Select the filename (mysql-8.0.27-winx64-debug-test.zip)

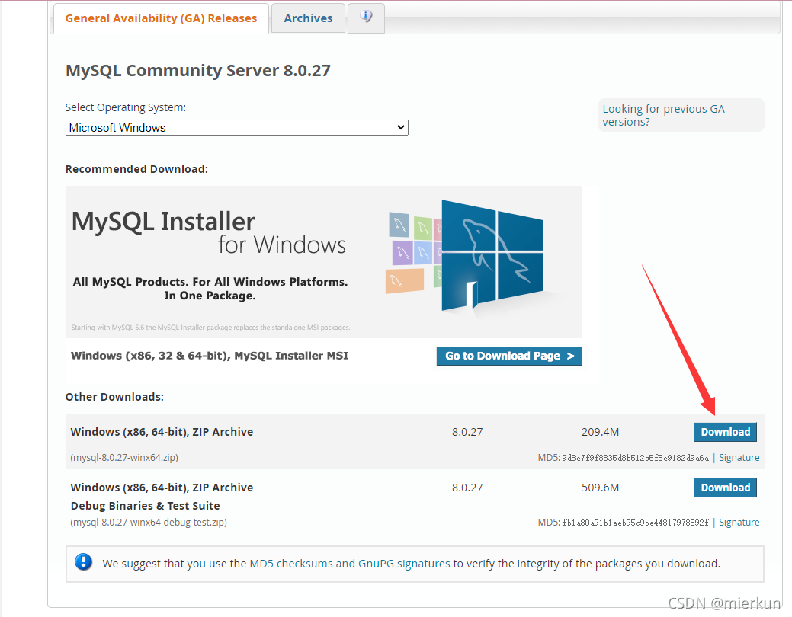(149, 522)
